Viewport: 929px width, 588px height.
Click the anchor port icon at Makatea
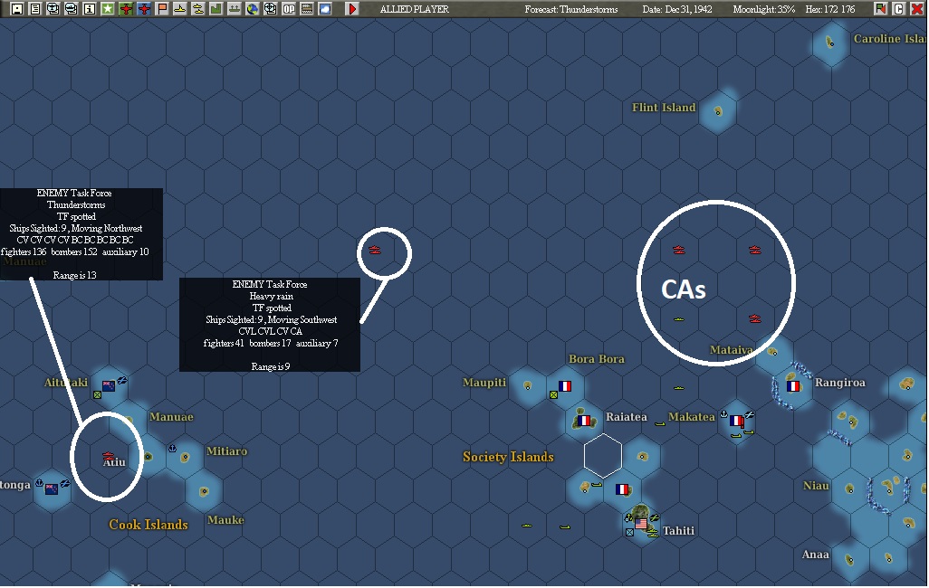coord(723,414)
